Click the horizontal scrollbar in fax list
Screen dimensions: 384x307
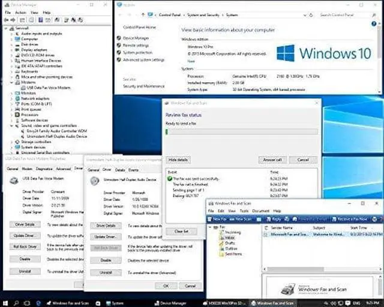(x=323, y=269)
